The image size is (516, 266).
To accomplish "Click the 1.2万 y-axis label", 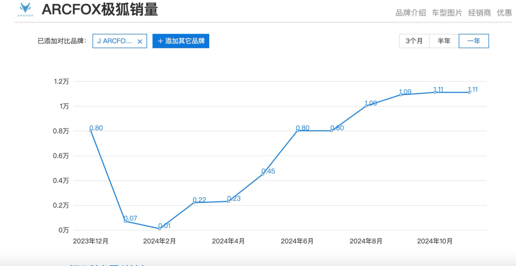I will [62, 81].
